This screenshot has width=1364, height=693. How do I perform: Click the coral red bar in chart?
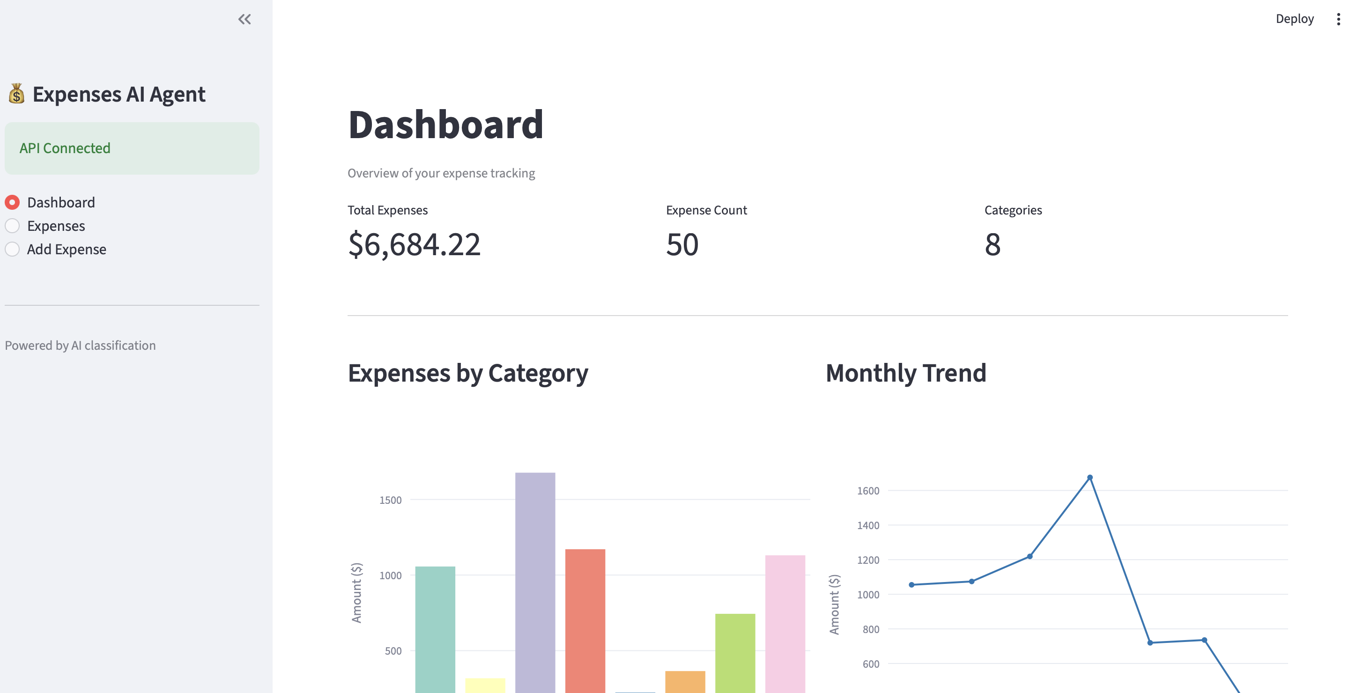(x=585, y=620)
